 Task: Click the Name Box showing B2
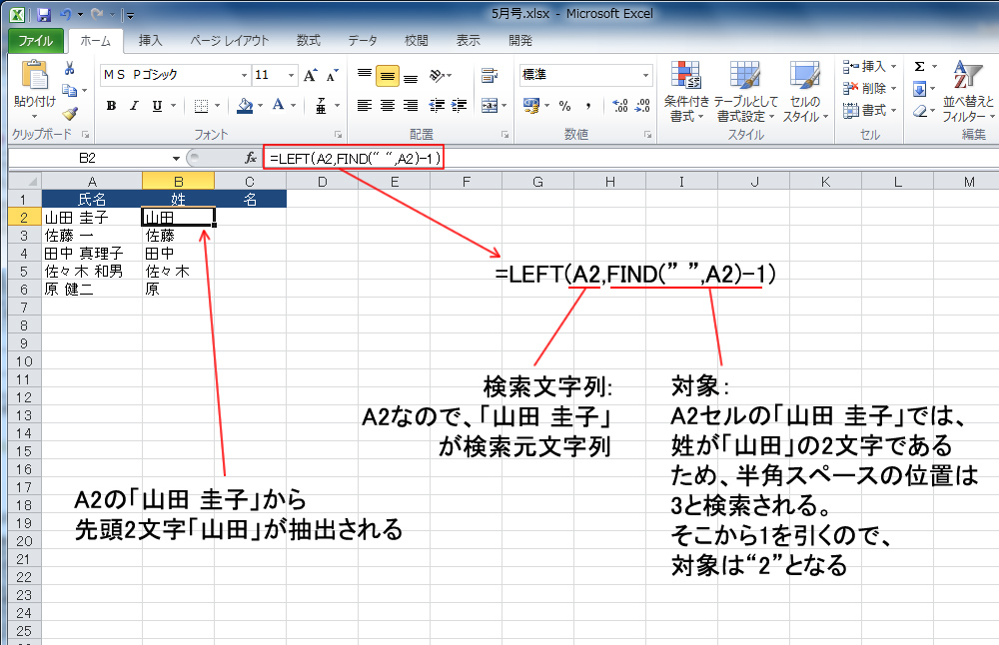coord(87,158)
